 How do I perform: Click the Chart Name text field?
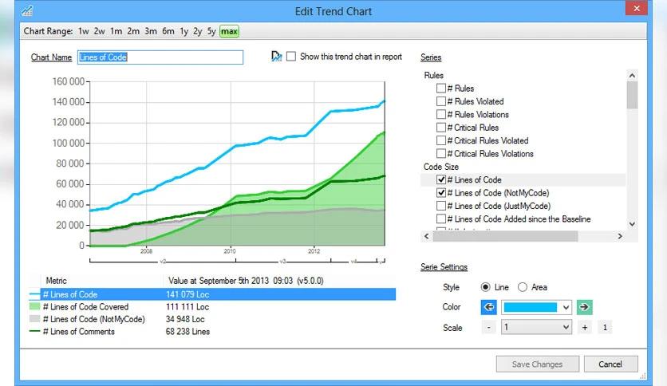(160, 57)
